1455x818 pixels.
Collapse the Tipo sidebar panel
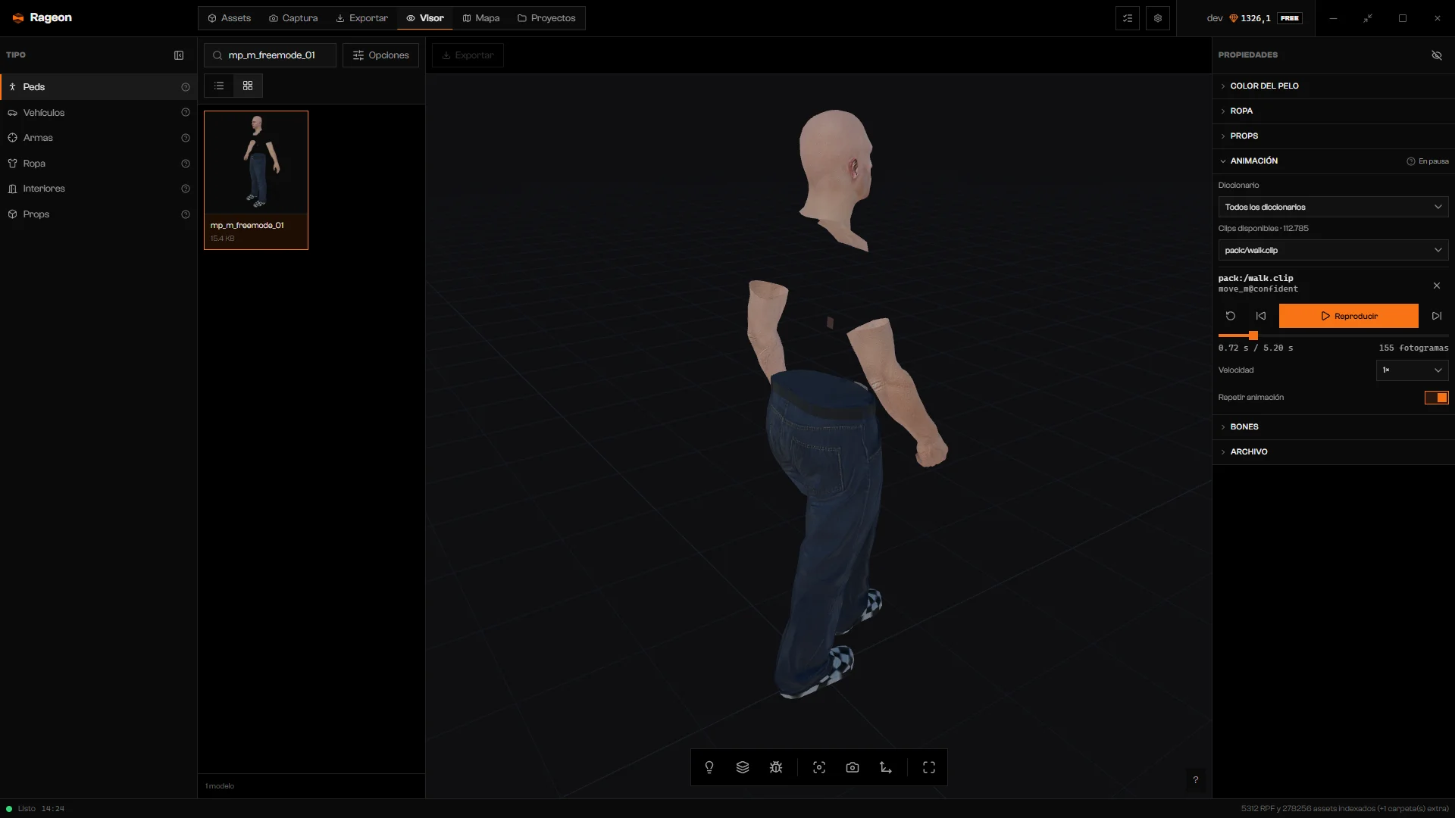pos(179,55)
